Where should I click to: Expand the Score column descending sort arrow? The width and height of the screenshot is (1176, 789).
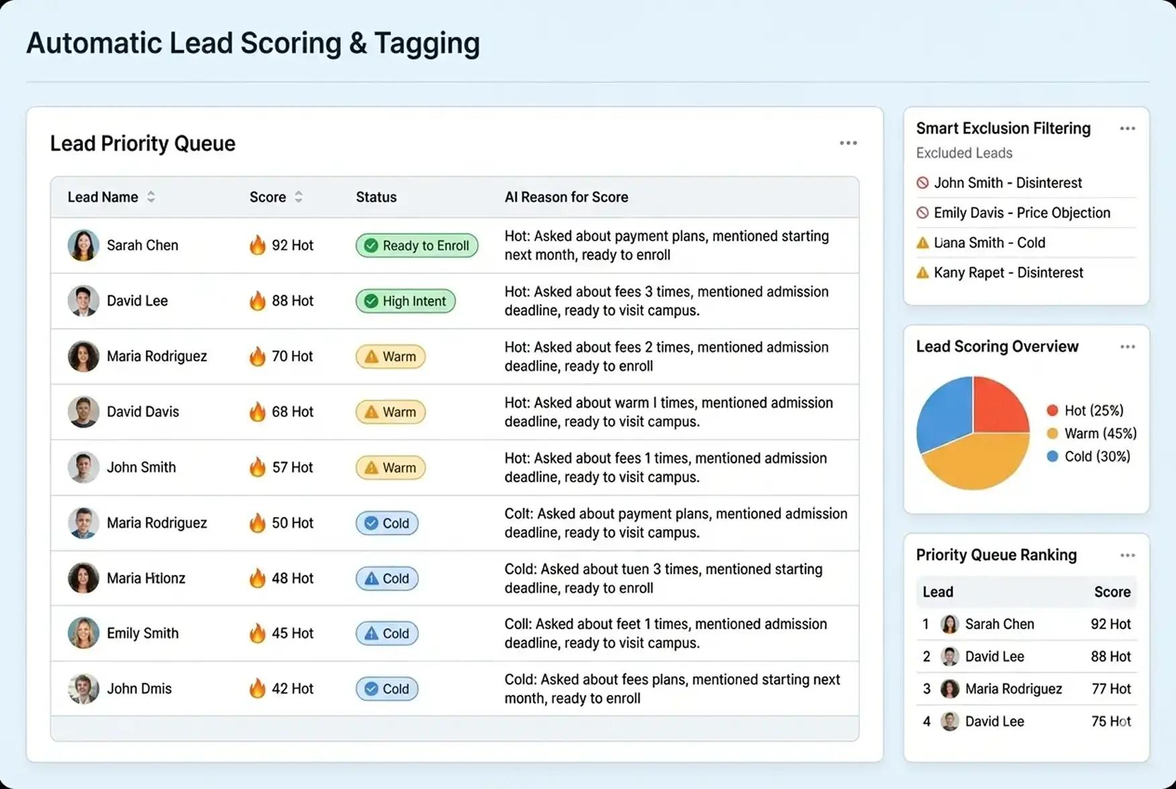point(299,201)
